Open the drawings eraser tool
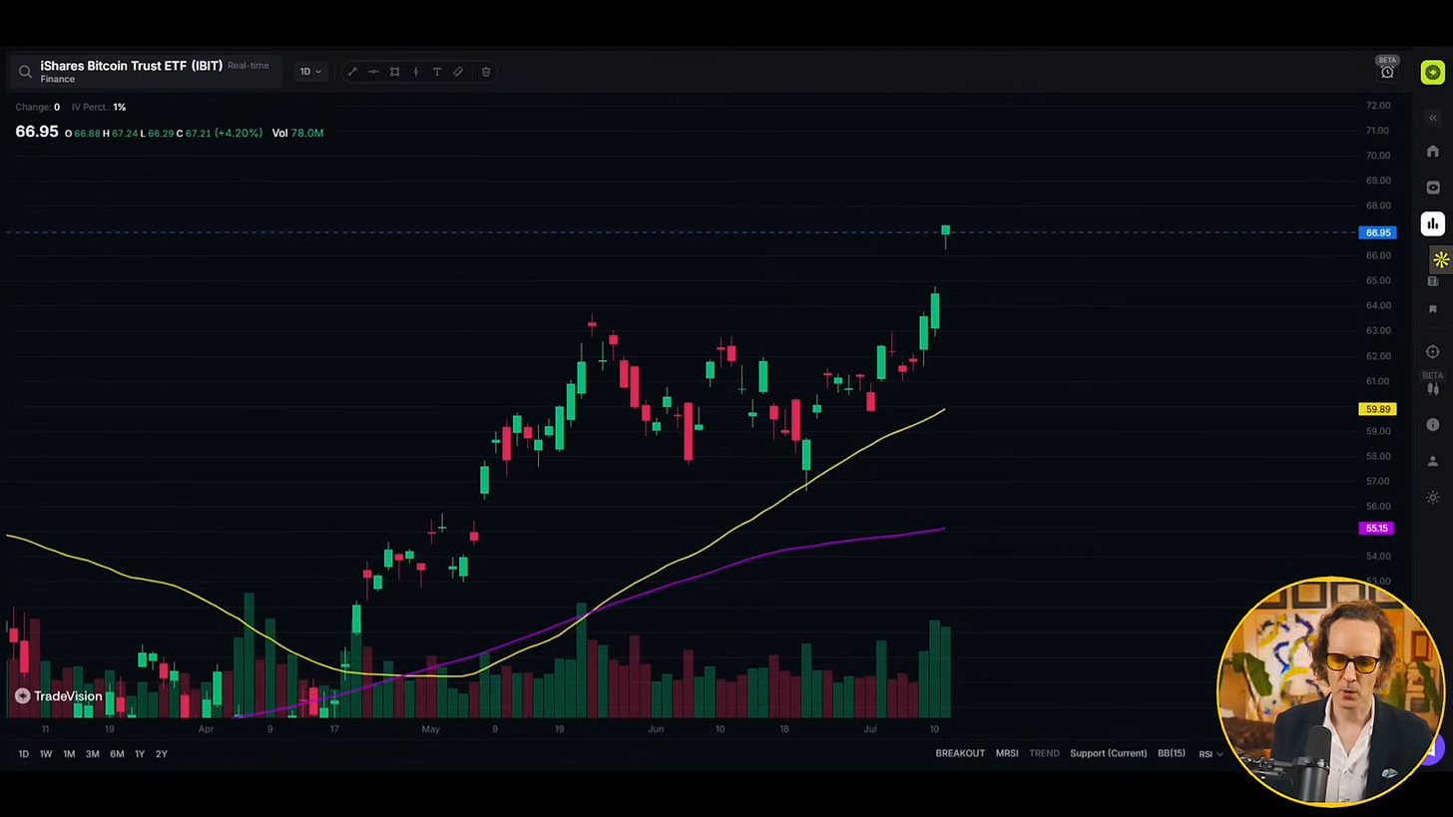The height and width of the screenshot is (817, 1453). click(458, 71)
